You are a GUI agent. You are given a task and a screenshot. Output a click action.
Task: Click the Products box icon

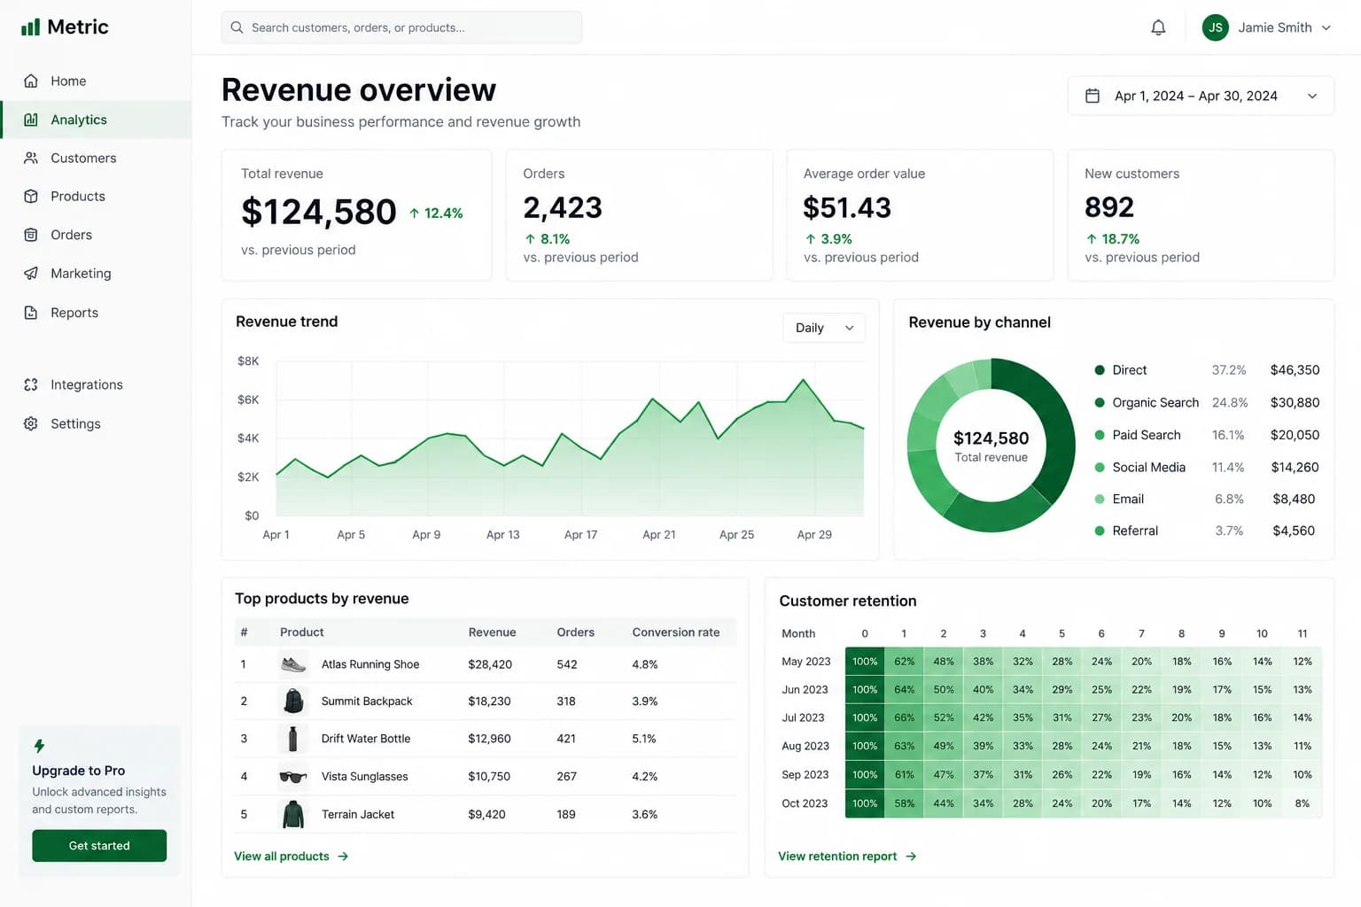[x=31, y=197]
